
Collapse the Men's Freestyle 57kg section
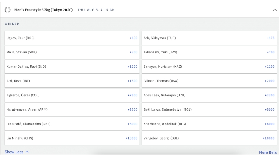(x=274, y=10)
